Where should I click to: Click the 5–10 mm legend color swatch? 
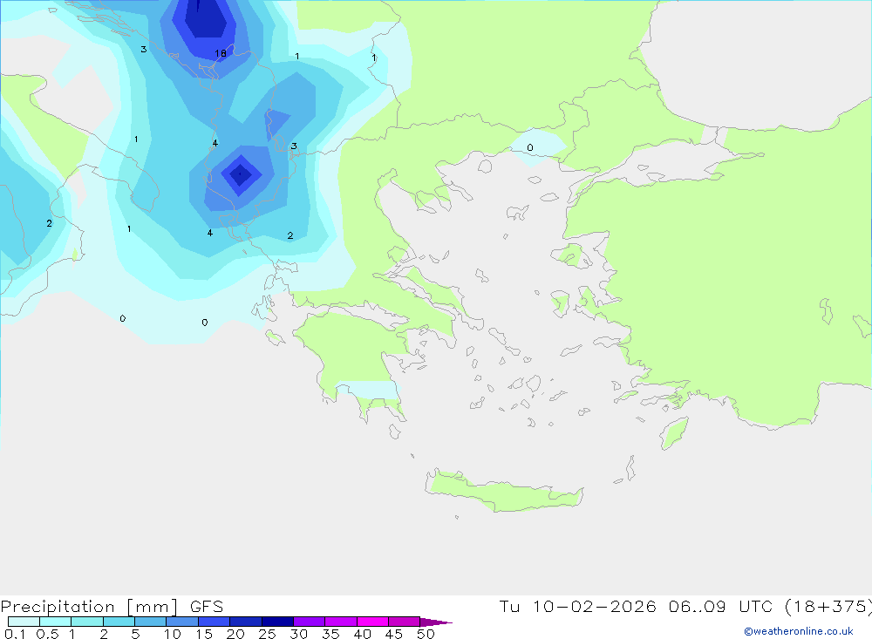(150, 622)
